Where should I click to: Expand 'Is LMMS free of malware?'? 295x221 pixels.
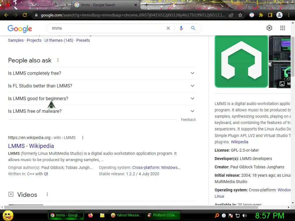click(x=102, y=111)
